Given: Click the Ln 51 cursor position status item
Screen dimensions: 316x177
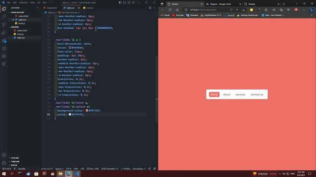Looking at the screenshot, I should coord(47,169).
